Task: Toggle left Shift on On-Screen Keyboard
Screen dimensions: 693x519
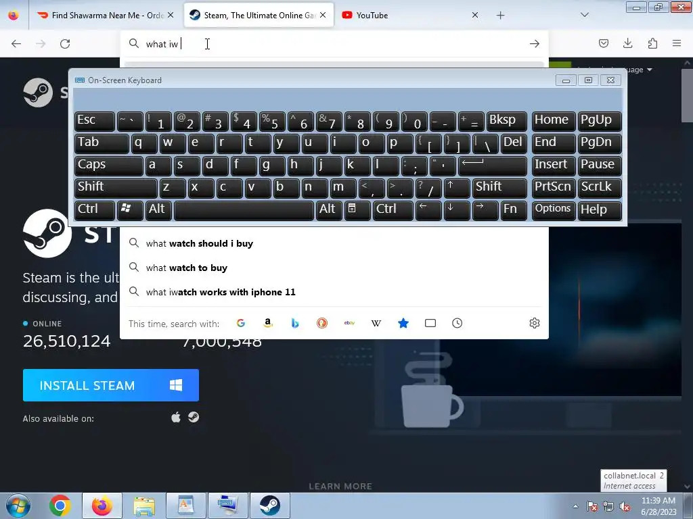Action: click(x=116, y=187)
